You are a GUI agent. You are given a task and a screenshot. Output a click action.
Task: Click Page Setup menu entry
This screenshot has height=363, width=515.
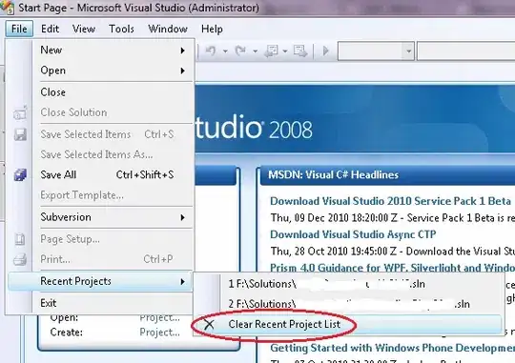(113, 239)
